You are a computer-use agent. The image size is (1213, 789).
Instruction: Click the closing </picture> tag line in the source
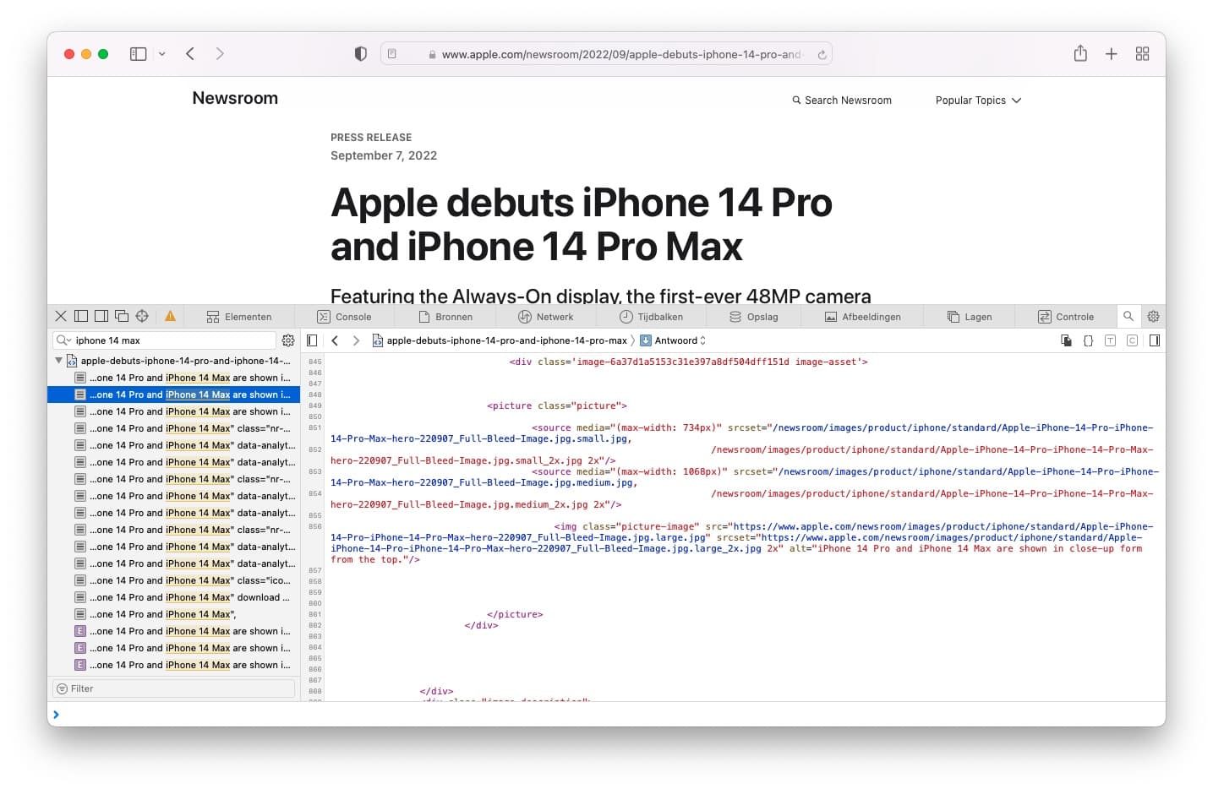point(515,614)
